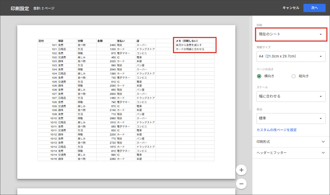The width and height of the screenshot is (330, 195).
Task: Click the キャンセル button
Action: 291,8
